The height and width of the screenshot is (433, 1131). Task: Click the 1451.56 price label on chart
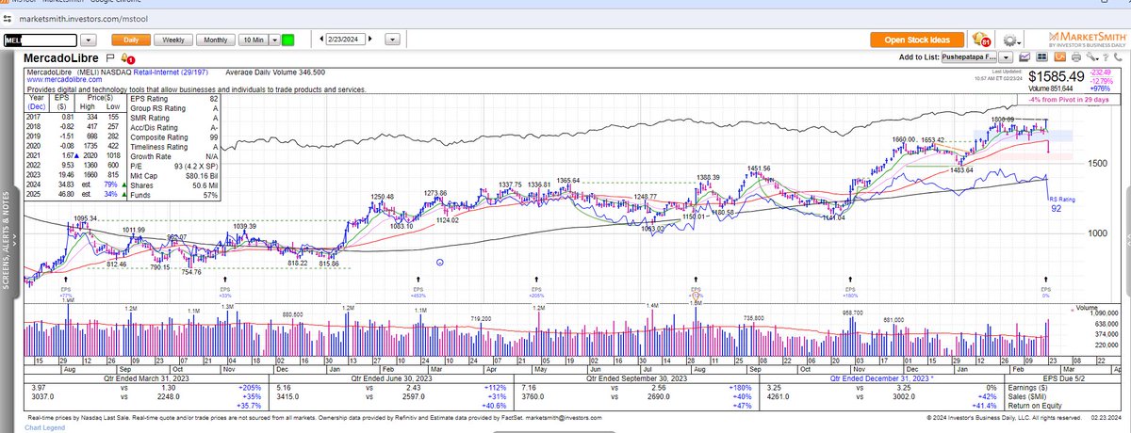[759, 168]
